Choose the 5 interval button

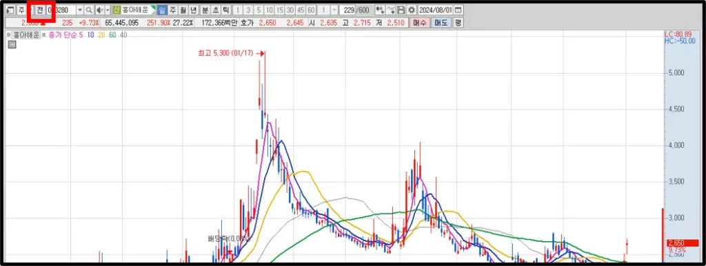tap(259, 10)
